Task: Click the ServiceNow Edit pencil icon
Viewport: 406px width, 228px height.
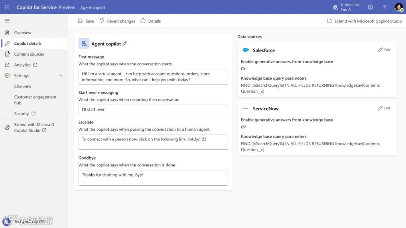Action: click(380, 108)
